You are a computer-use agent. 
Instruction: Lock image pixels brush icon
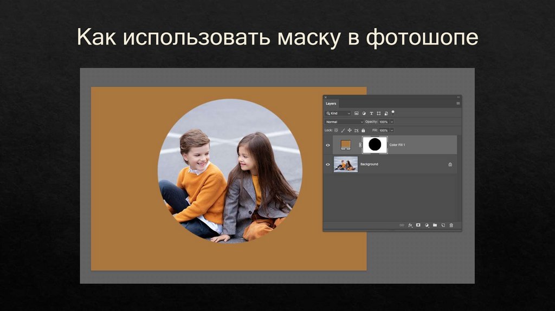click(x=343, y=130)
